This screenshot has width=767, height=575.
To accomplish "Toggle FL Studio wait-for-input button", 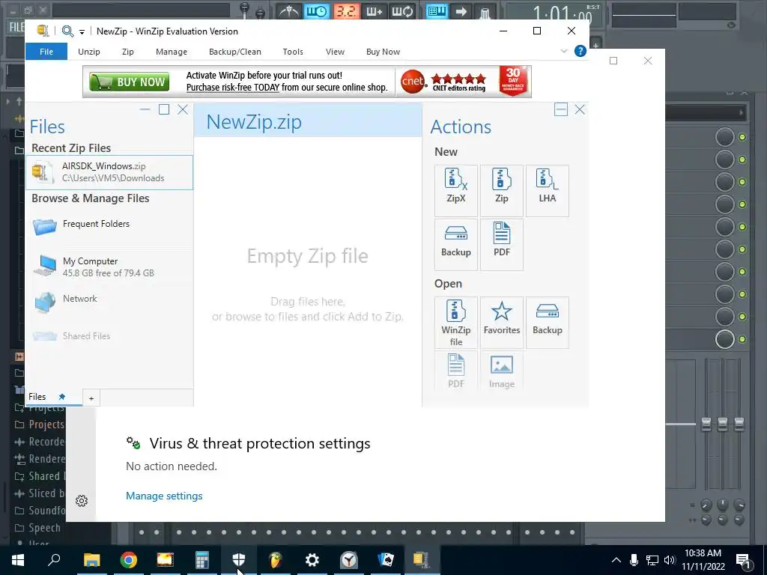I will point(317,10).
